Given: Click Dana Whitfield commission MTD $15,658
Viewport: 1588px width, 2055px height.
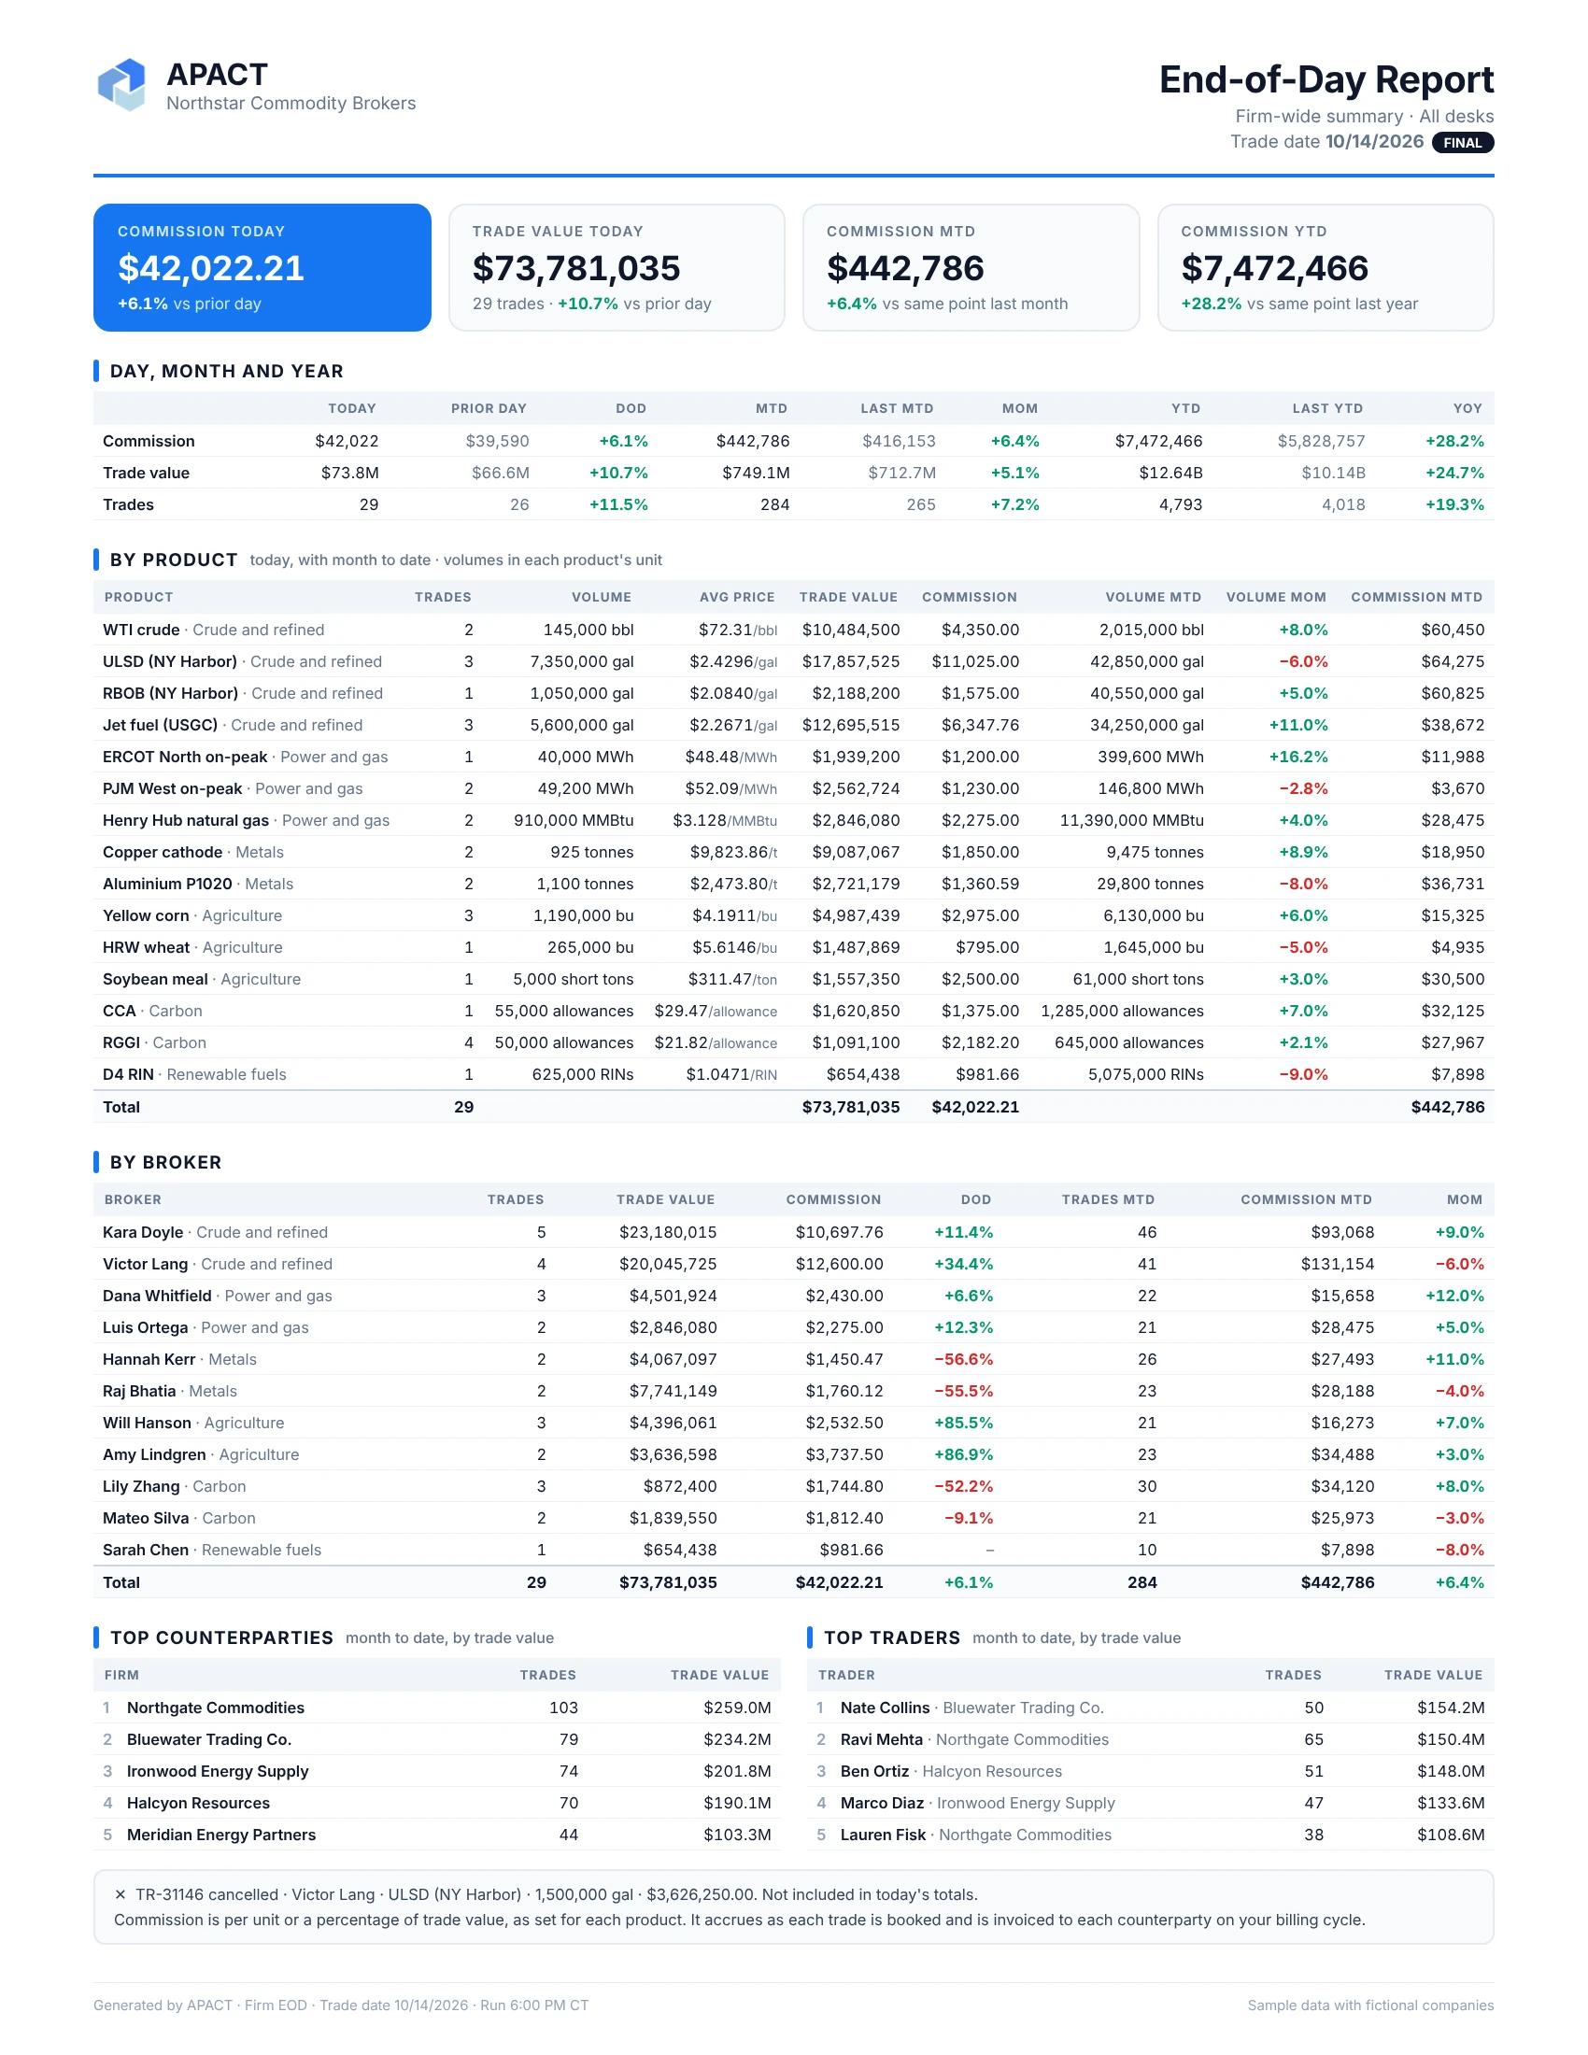Looking at the screenshot, I should pyautogui.click(x=1342, y=1296).
